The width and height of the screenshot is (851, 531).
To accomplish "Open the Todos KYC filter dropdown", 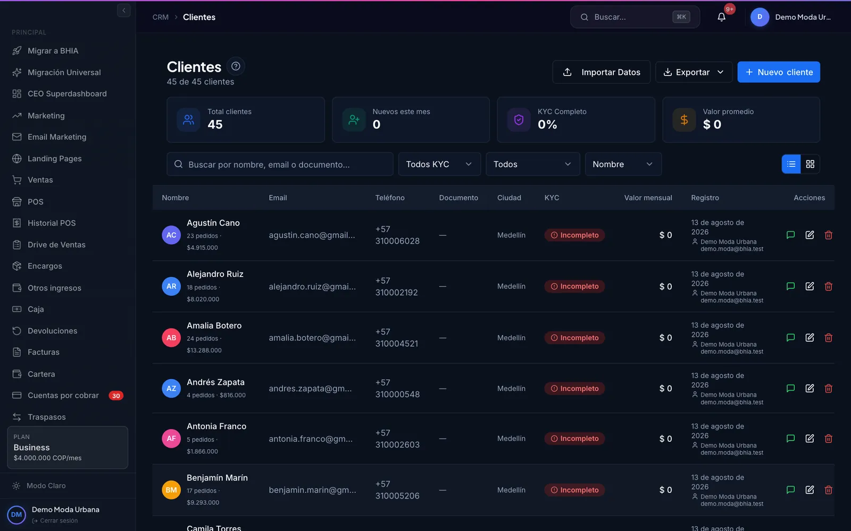I will (x=439, y=164).
